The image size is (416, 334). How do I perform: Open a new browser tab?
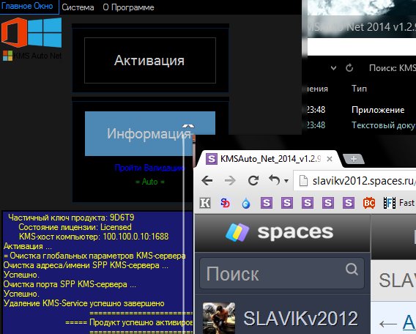coord(354,159)
